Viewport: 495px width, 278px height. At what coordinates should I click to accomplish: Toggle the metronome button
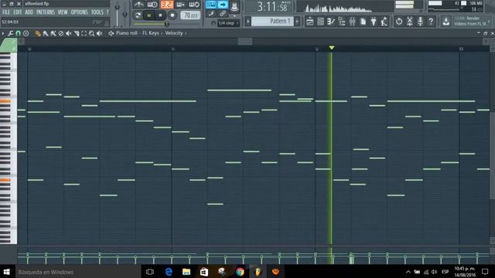point(138,5)
